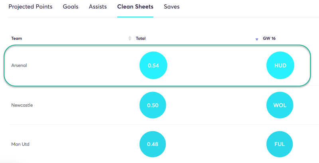
Task: Click the Newcastle team name
Action: 22,105
